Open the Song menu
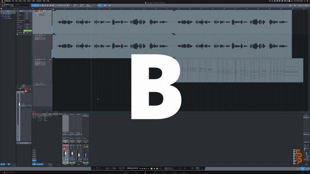310x174 pixels. [x=20, y=1]
